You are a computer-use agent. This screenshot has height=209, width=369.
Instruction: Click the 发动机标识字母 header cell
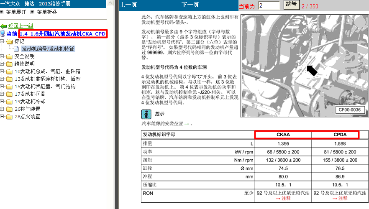tap(198, 135)
